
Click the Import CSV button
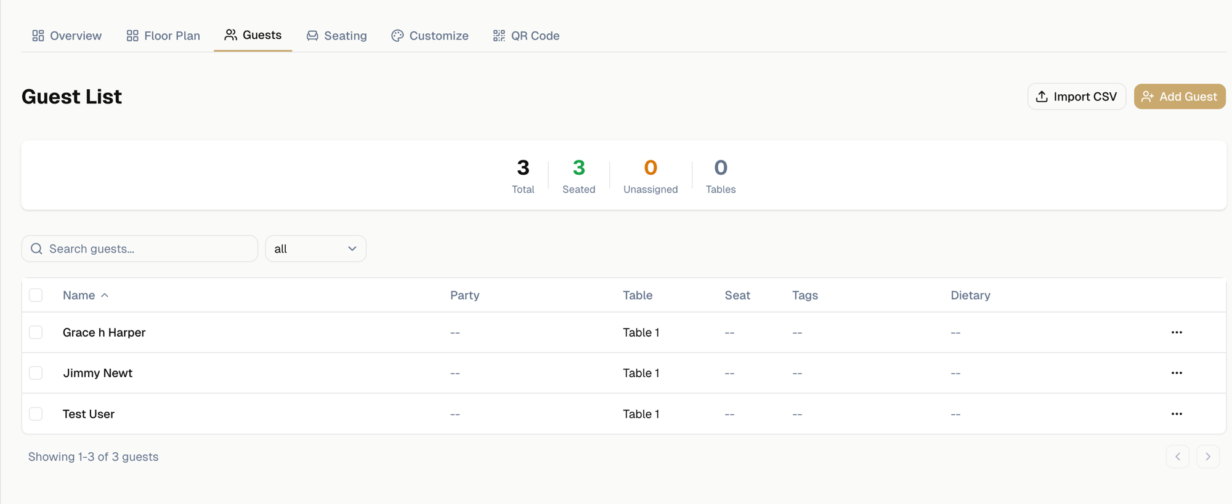tap(1076, 97)
